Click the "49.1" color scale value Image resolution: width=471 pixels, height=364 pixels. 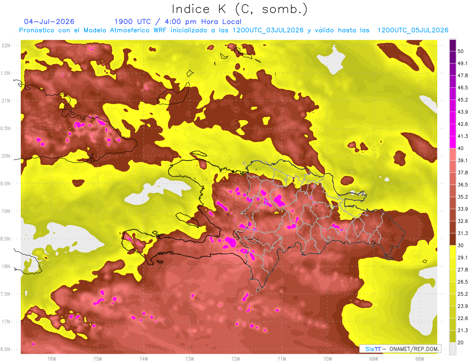462,63
